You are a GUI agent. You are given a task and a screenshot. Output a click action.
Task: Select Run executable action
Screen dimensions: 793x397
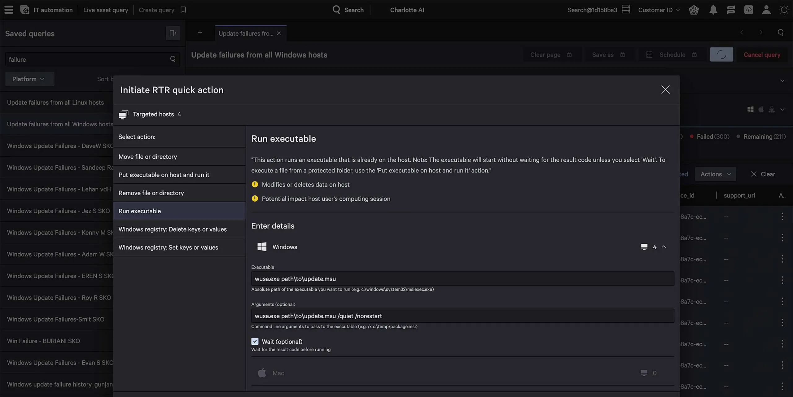[179, 211]
